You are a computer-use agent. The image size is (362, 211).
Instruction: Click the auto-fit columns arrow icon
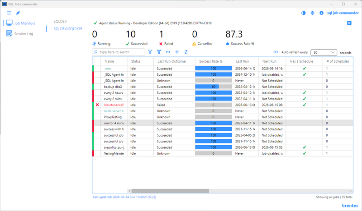point(168,52)
